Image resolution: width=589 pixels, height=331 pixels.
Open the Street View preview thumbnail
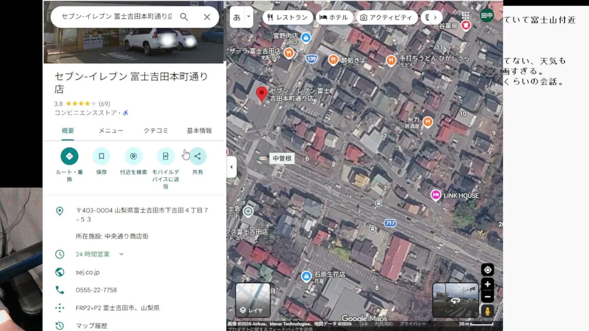[456, 300]
